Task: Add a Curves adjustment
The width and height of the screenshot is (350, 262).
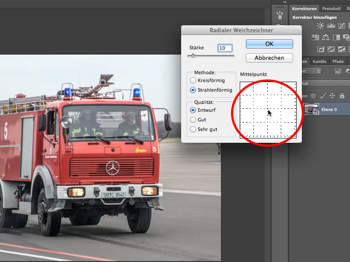Action: [x=342, y=25]
